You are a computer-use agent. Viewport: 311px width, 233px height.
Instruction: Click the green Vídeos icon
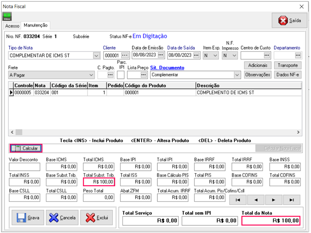(7, 17)
